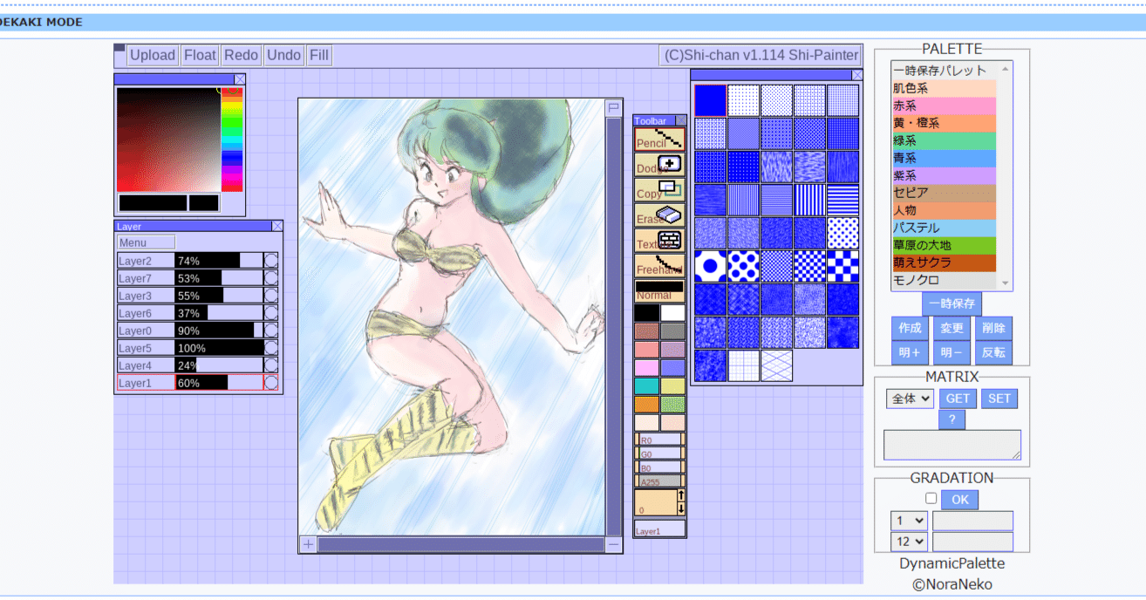Select the Dodge tool in Toolbar
1146x600 pixels.
659,165
